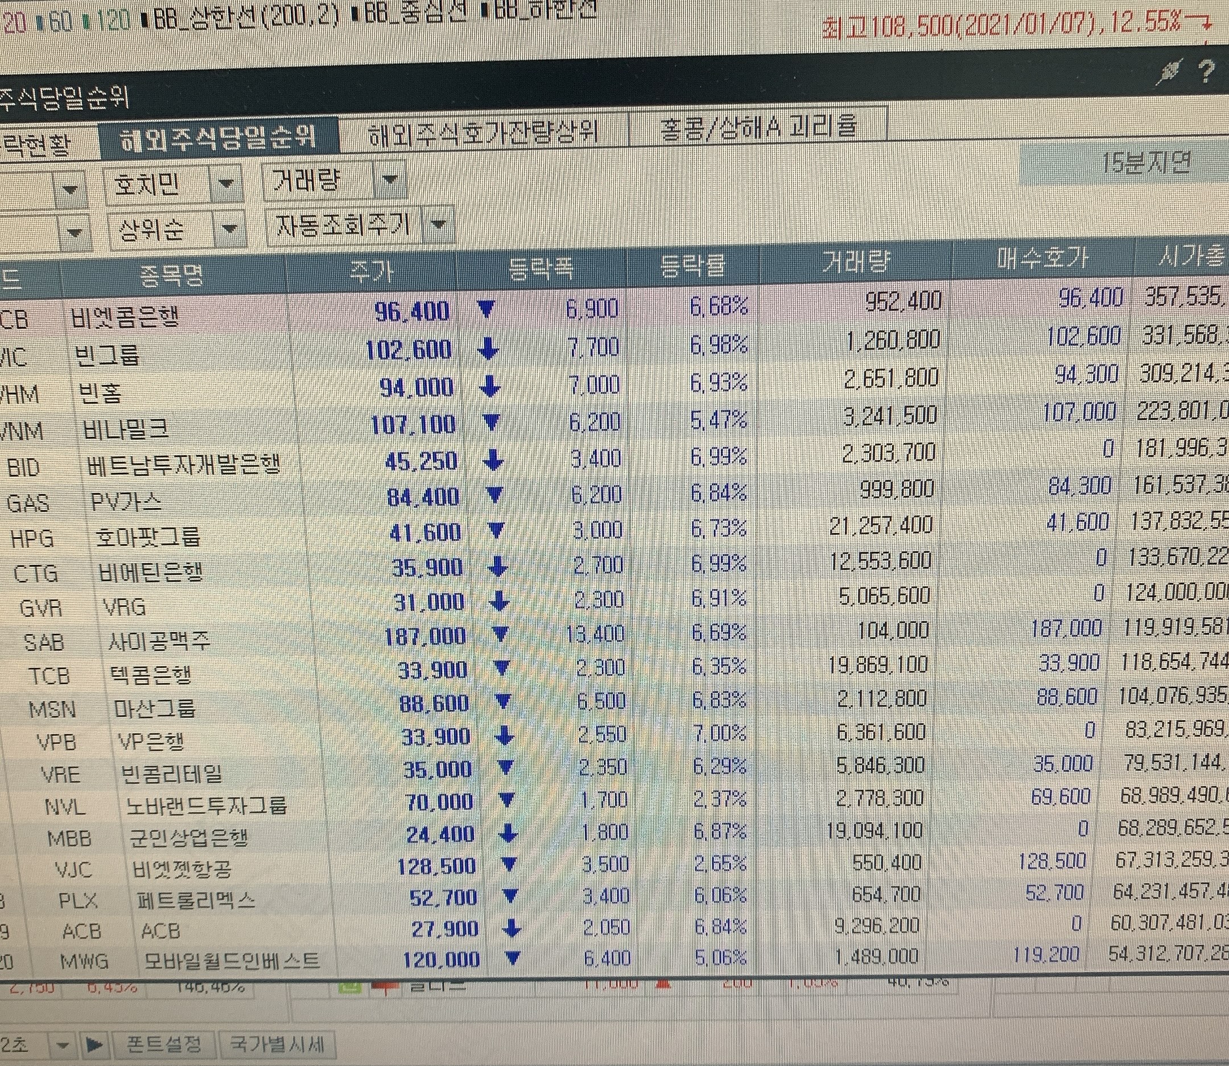
Task: Sort by the 주가 column header
Action: (x=371, y=271)
